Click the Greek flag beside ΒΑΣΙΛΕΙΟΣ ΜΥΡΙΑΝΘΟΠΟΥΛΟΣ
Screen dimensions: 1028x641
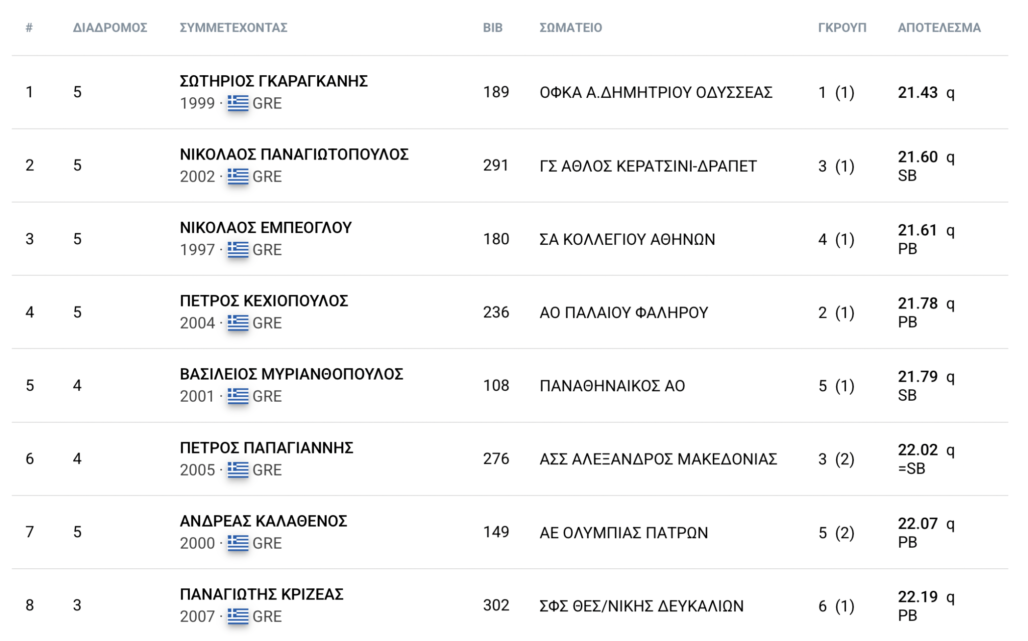click(238, 396)
